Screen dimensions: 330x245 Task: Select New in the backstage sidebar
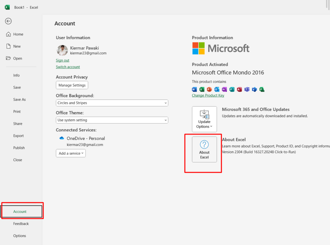17,46
